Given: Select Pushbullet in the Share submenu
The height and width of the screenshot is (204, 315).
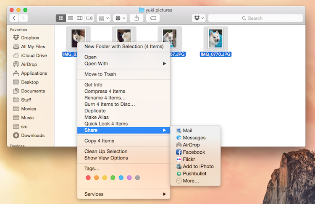Looking at the screenshot, I should pos(194,173).
